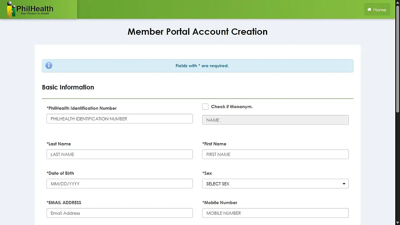The width and height of the screenshot is (400, 225).
Task: Click the 'Basic Information' section title
Action: (x=68, y=87)
